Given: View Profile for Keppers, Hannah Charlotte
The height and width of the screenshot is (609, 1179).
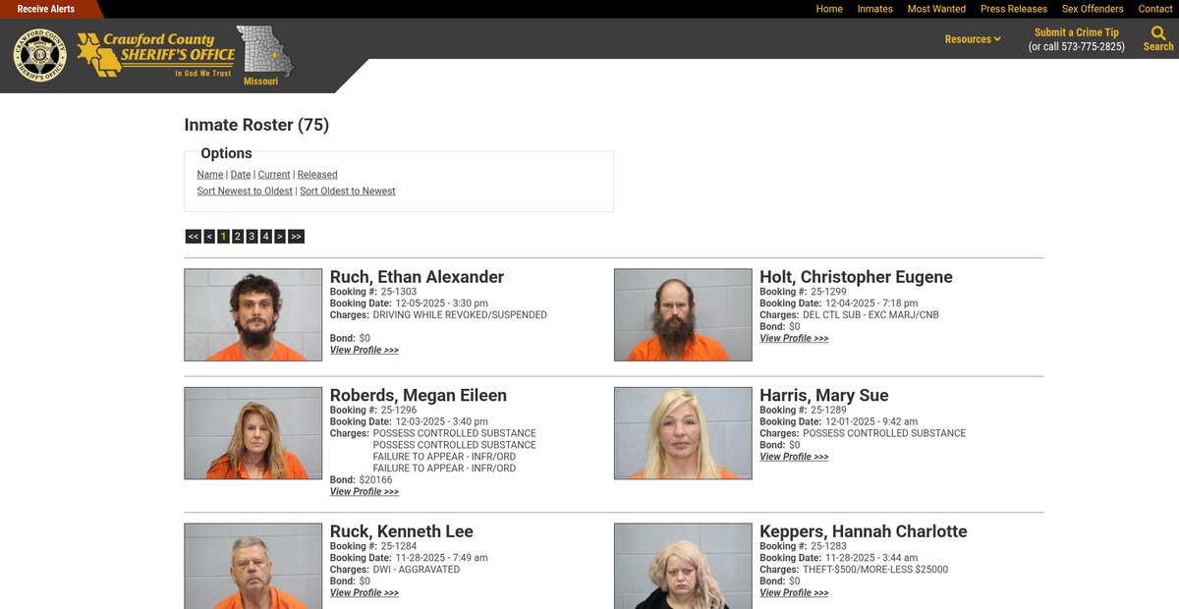Looking at the screenshot, I should [794, 593].
